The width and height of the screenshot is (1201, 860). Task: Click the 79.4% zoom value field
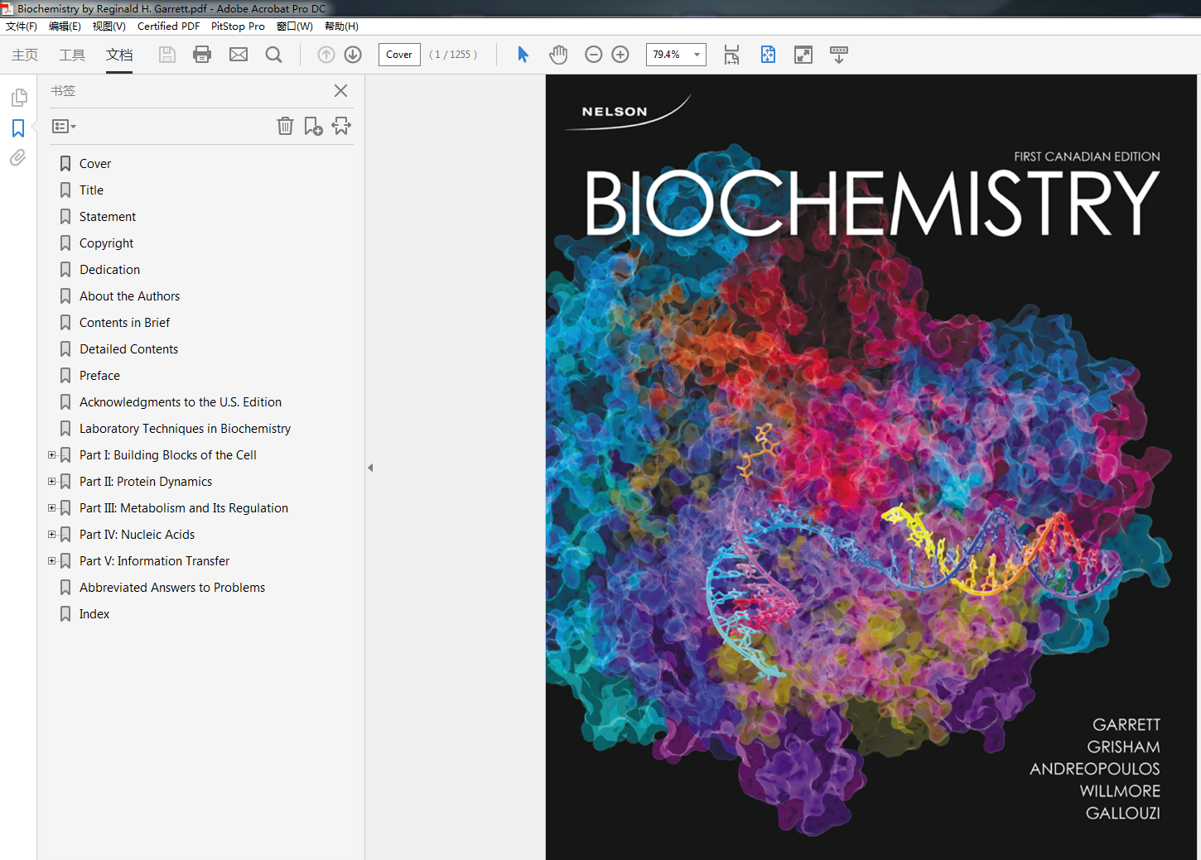pyautogui.click(x=668, y=55)
